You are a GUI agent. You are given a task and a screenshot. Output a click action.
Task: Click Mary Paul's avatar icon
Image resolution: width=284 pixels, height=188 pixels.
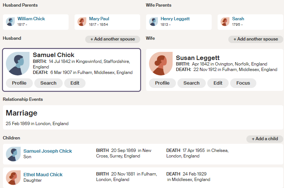(x=82, y=22)
